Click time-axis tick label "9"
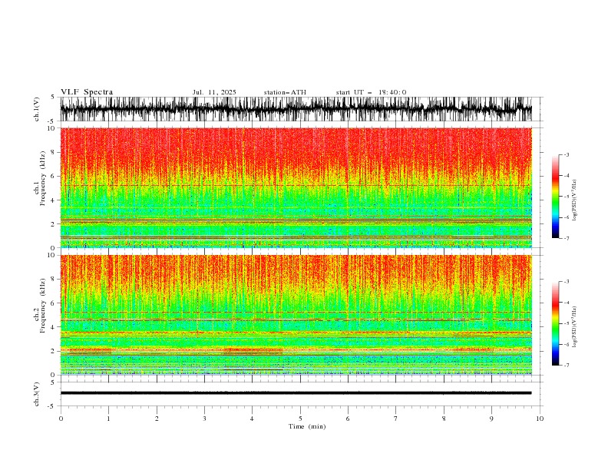This screenshot has width=608, height=470. pos(491,419)
